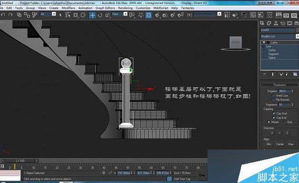This screenshot has height=183, width=299.
Task: Toggle Window/Crossing selection mode
Action: (83, 15)
